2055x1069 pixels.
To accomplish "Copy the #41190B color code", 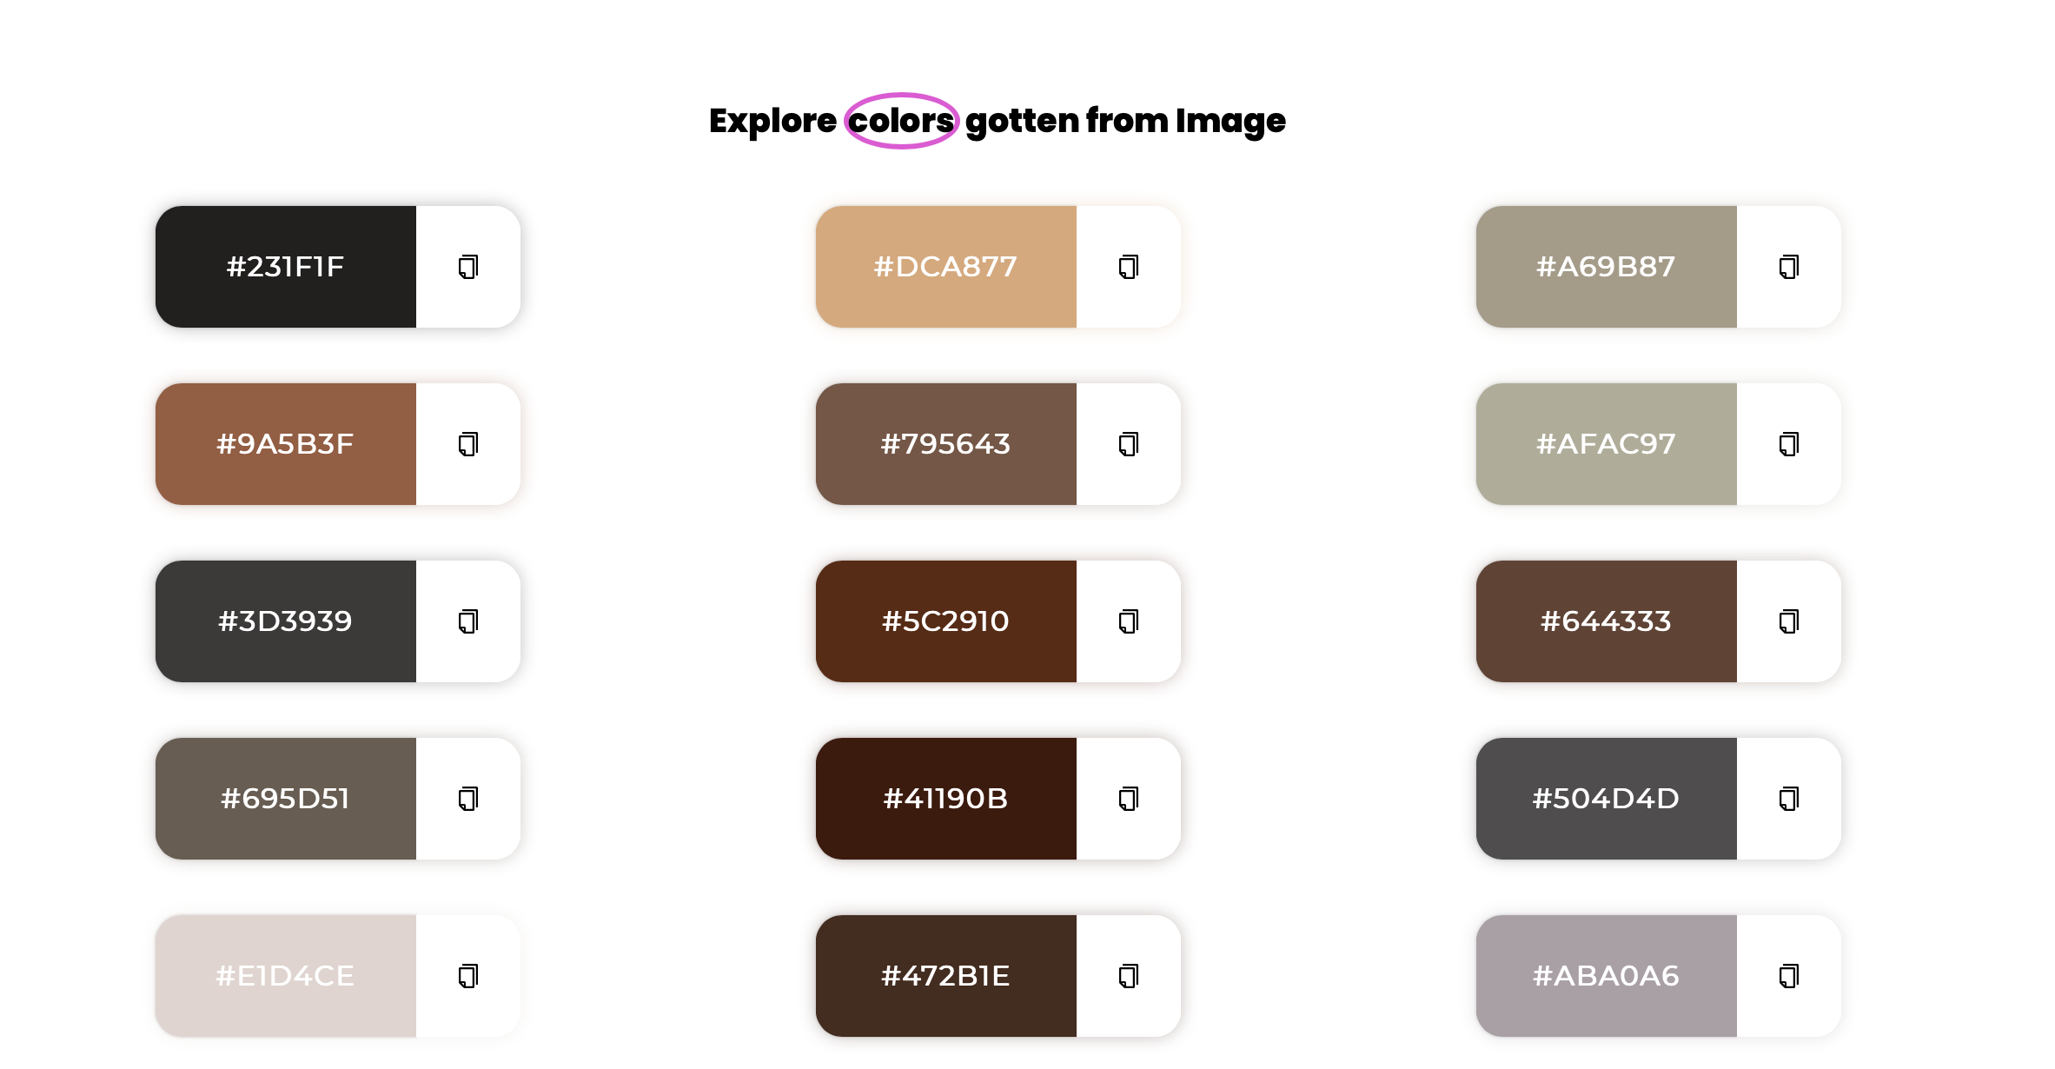I will pyautogui.click(x=1127, y=798).
